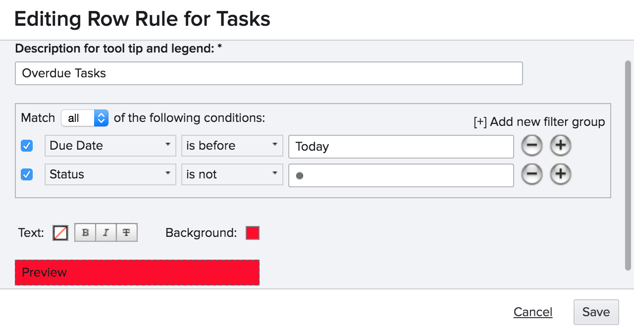Image resolution: width=634 pixels, height=335 pixels.
Task: Open the text color picker
Action: tap(60, 232)
